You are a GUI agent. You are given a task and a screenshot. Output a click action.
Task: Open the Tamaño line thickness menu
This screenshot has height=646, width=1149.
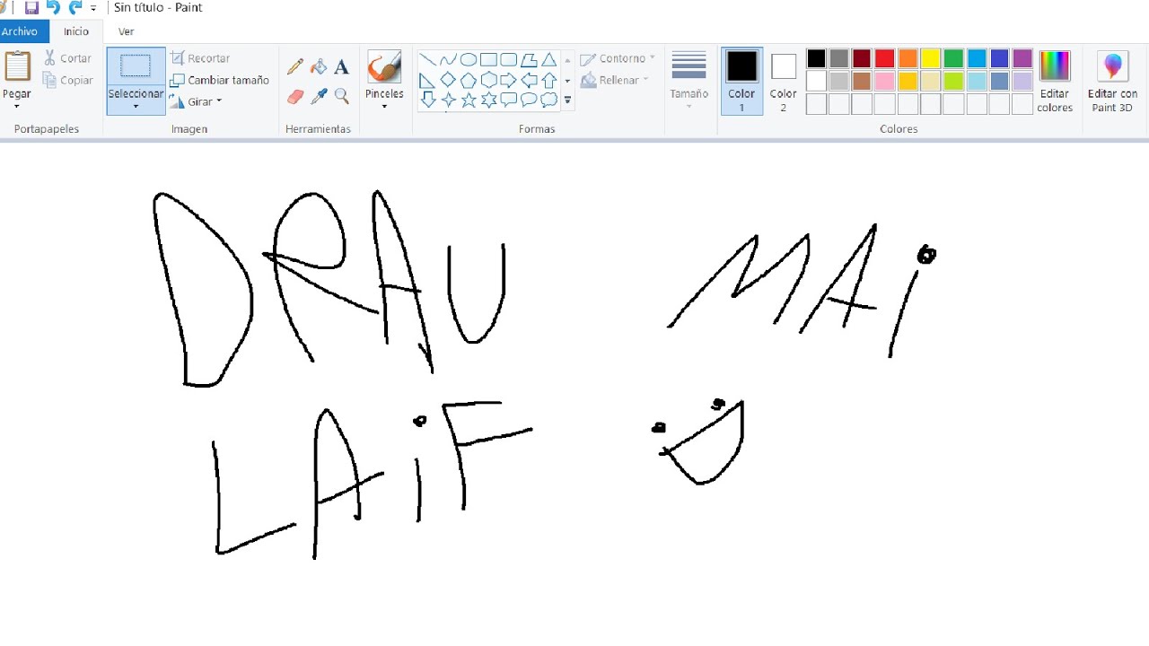point(689,81)
